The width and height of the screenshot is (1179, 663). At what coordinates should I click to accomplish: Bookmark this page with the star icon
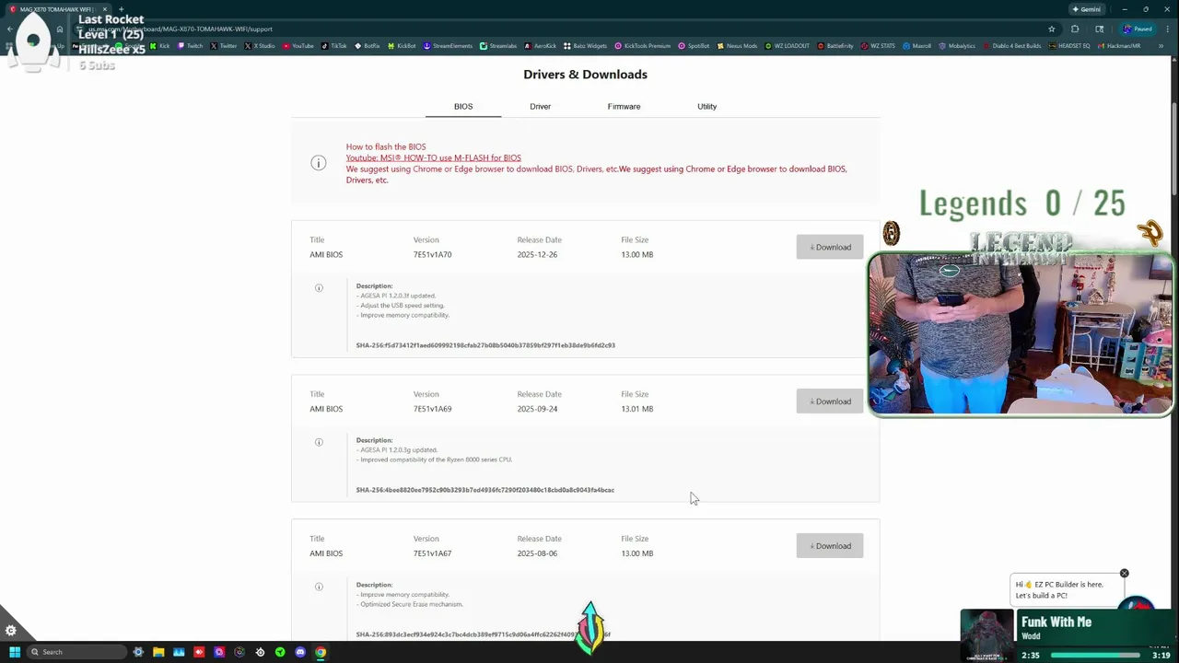1051,29
